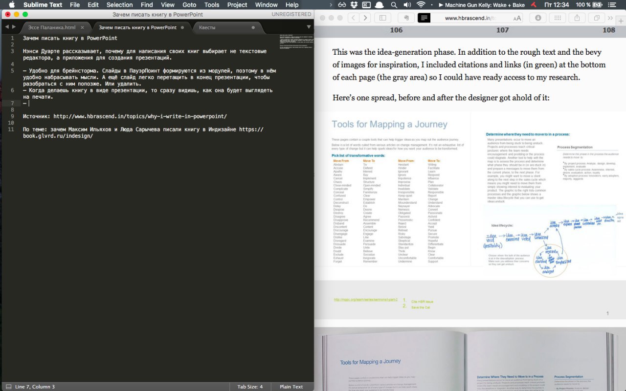Open the Apple menu
This screenshot has width=626, height=391.
click(12, 5)
